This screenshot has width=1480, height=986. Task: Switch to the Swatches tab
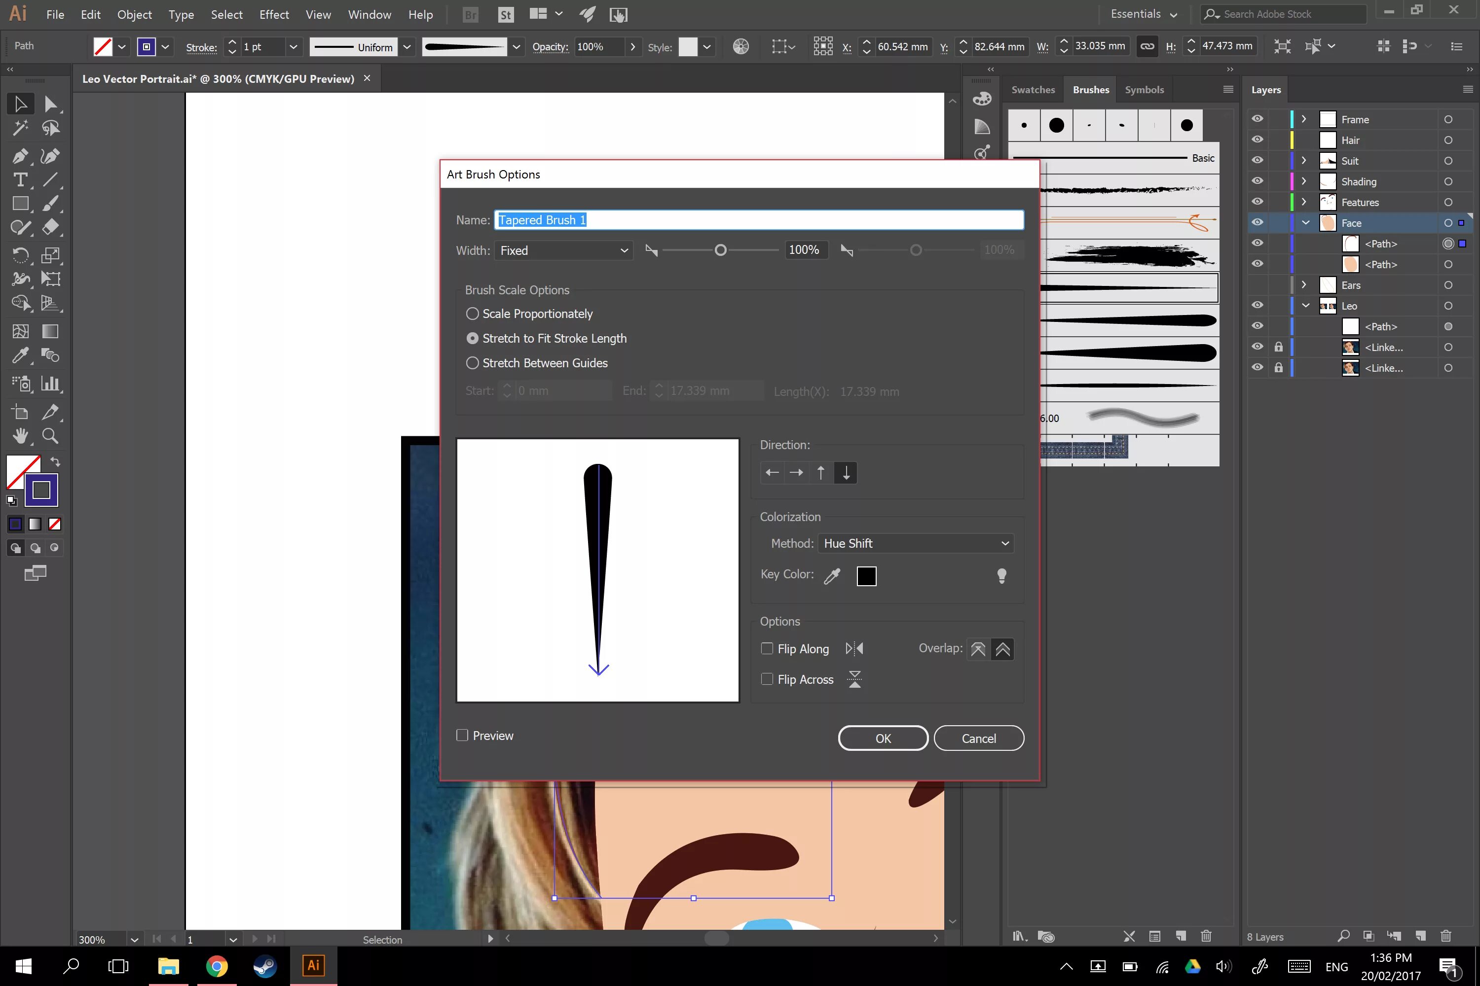coord(1033,90)
